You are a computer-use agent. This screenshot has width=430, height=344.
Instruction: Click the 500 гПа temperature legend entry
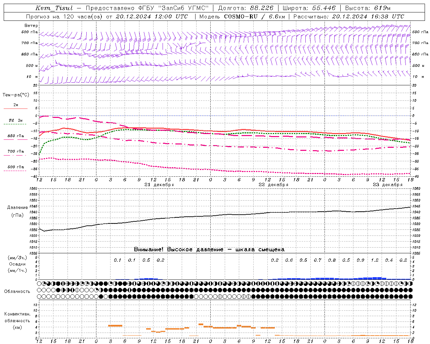(16, 167)
